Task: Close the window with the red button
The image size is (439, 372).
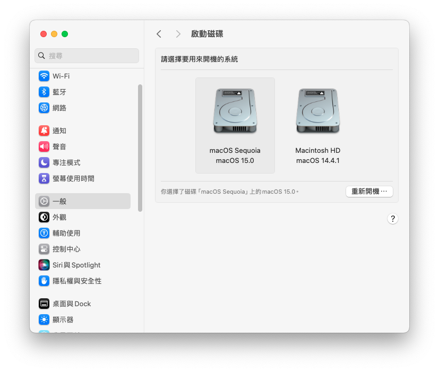Action: click(44, 34)
